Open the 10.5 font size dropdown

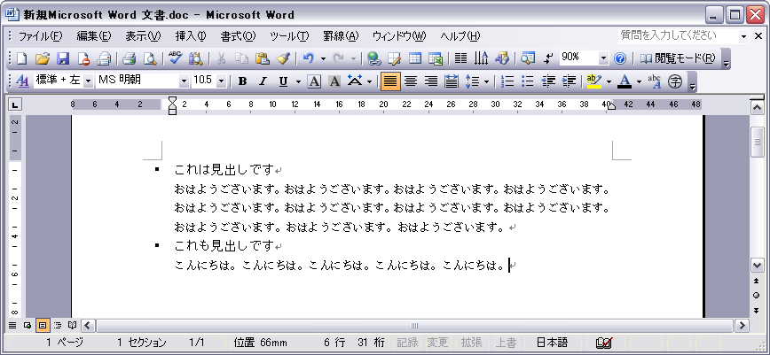pos(221,81)
